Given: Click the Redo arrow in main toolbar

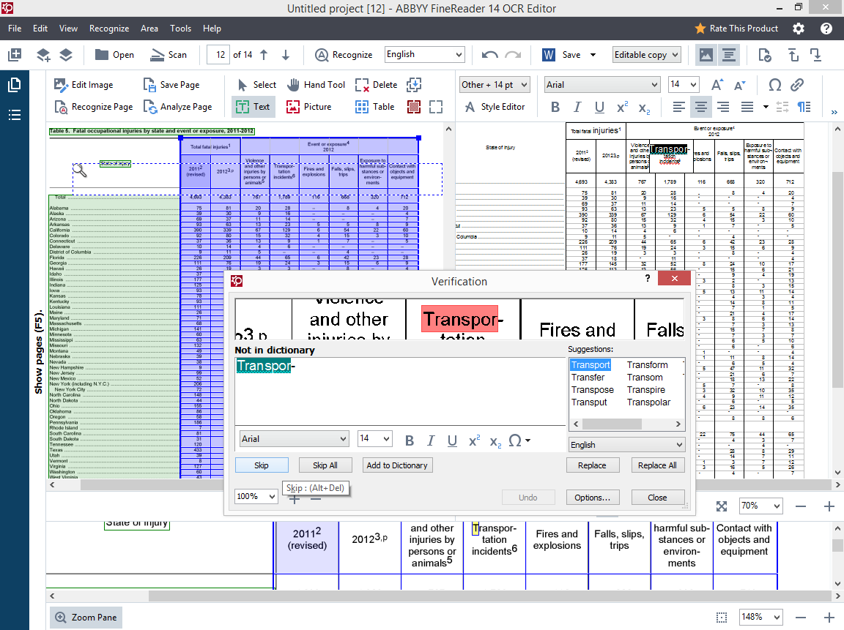Looking at the screenshot, I should pyautogui.click(x=513, y=54).
